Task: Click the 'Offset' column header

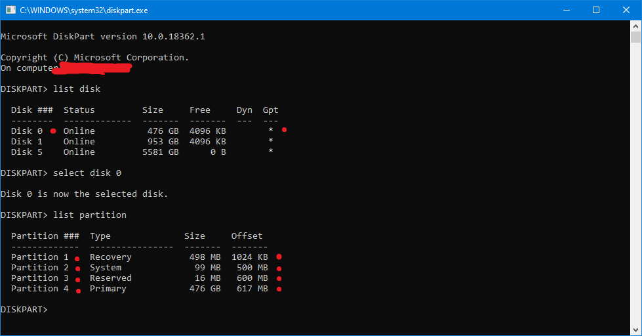Action: pyautogui.click(x=247, y=236)
